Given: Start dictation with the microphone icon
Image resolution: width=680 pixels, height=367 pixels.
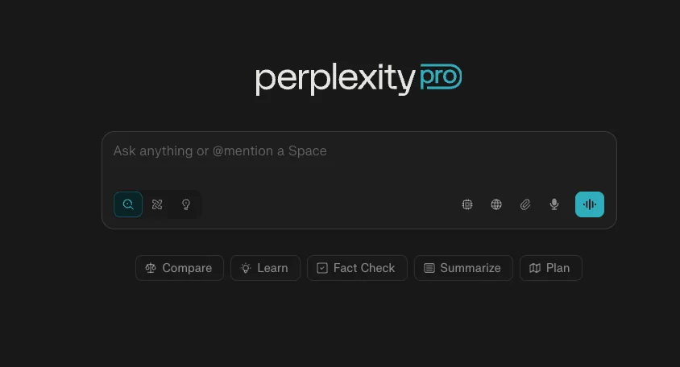Looking at the screenshot, I should coord(554,204).
